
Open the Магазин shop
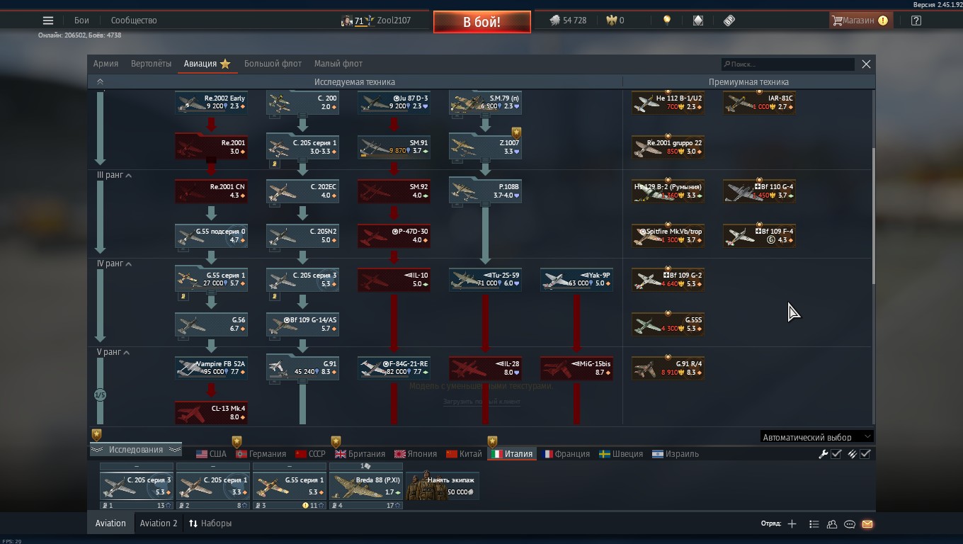[860, 21]
